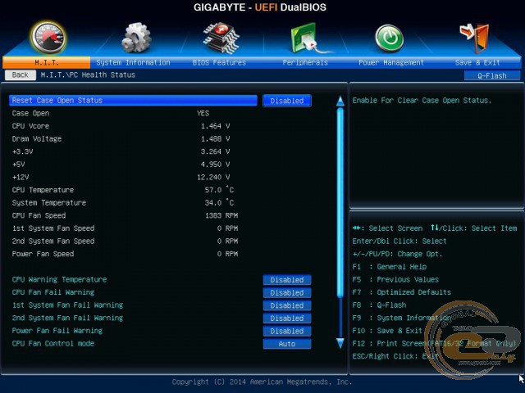Select the Save & Exit tab
525x393 pixels.
click(x=477, y=62)
